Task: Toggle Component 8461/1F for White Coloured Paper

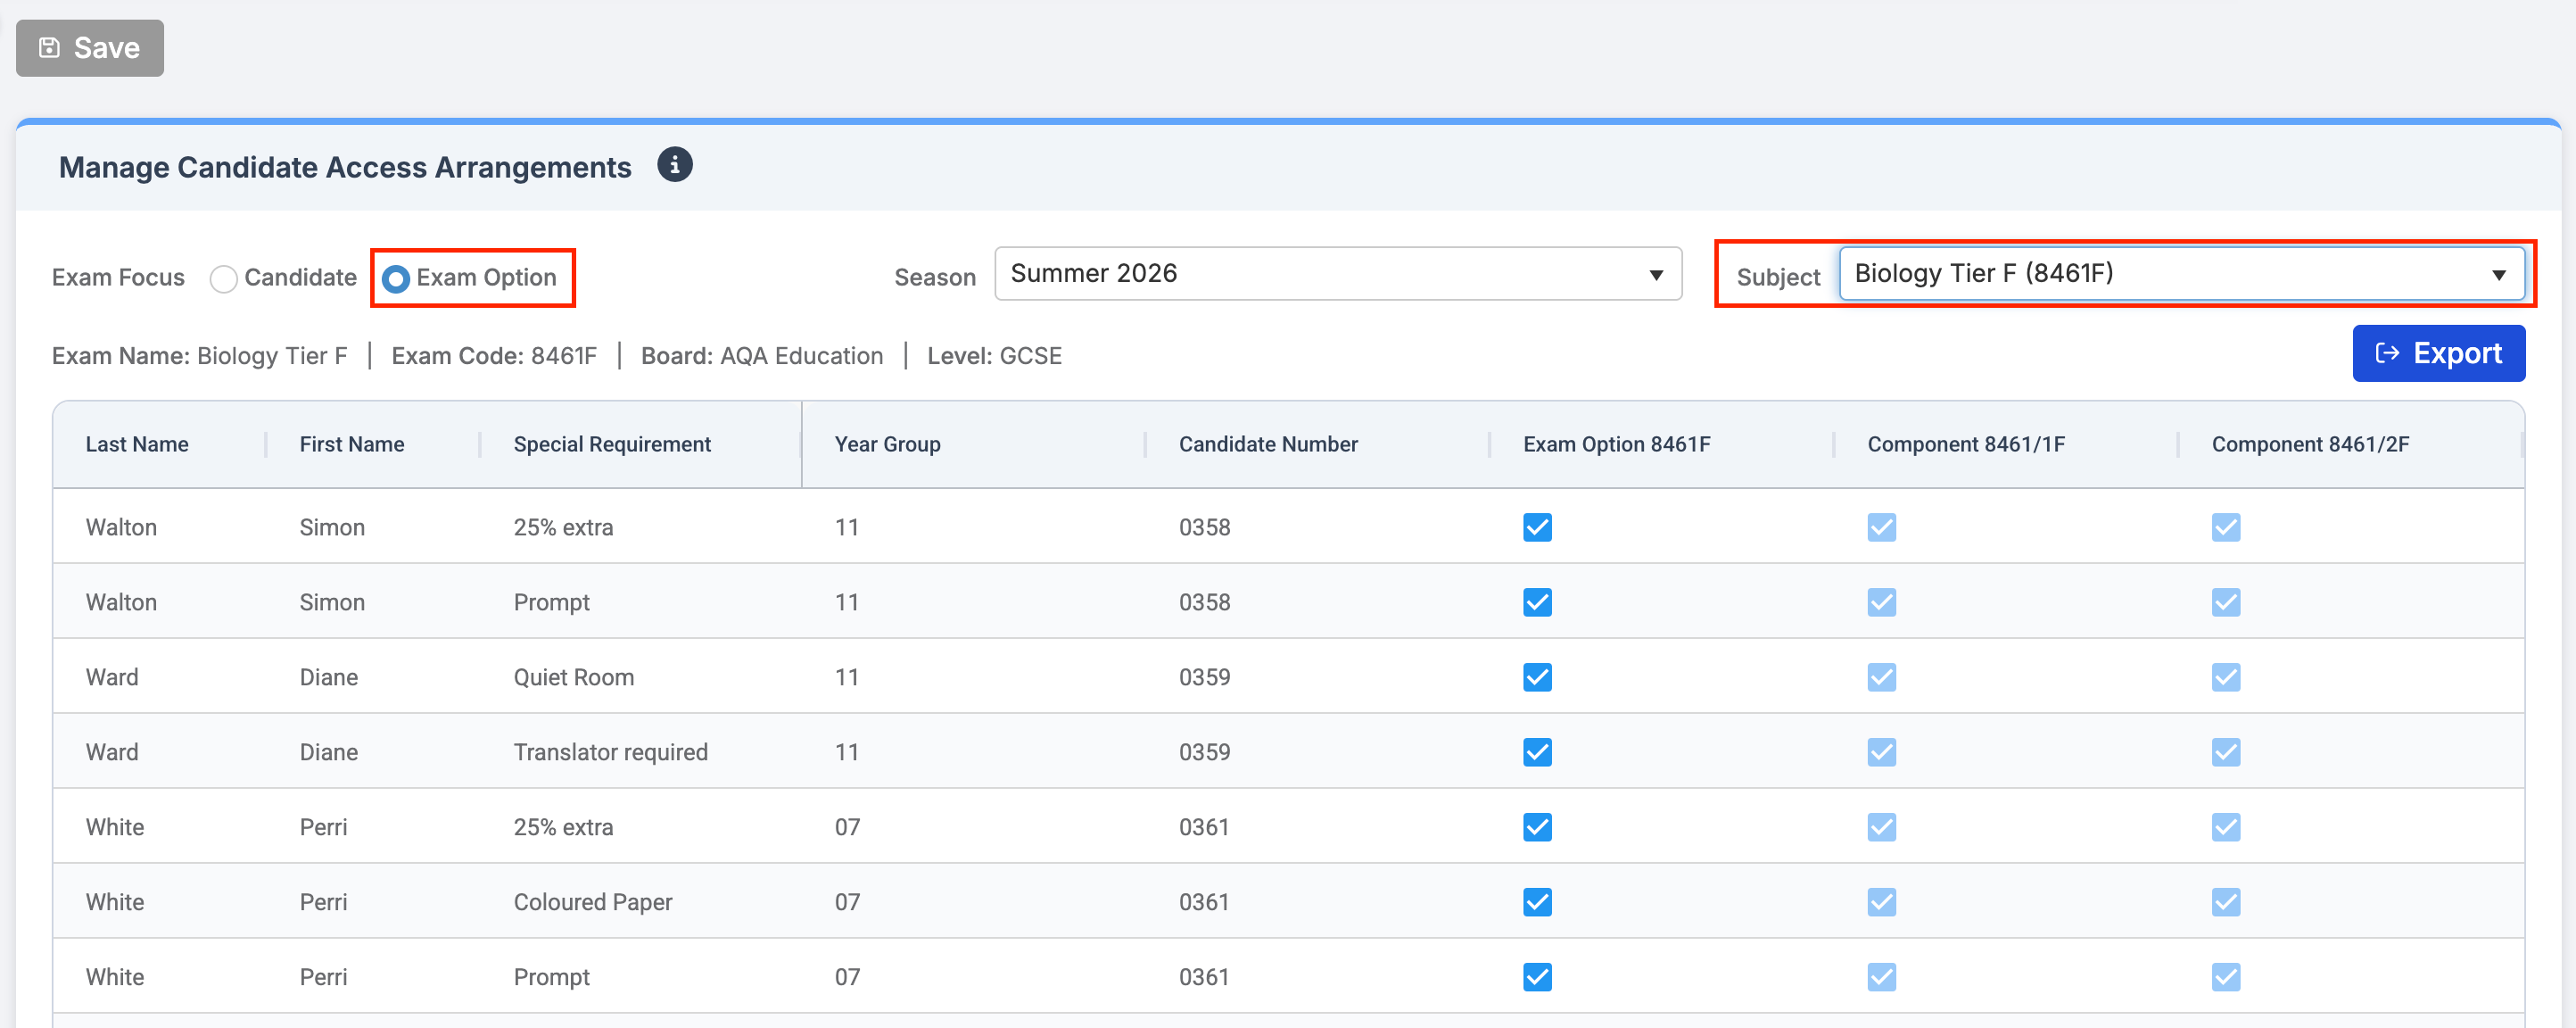Action: point(1881,902)
